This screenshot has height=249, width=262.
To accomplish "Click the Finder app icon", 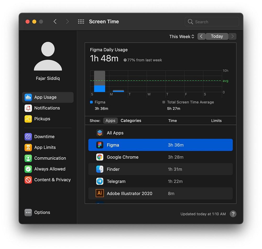I will click(100, 169).
